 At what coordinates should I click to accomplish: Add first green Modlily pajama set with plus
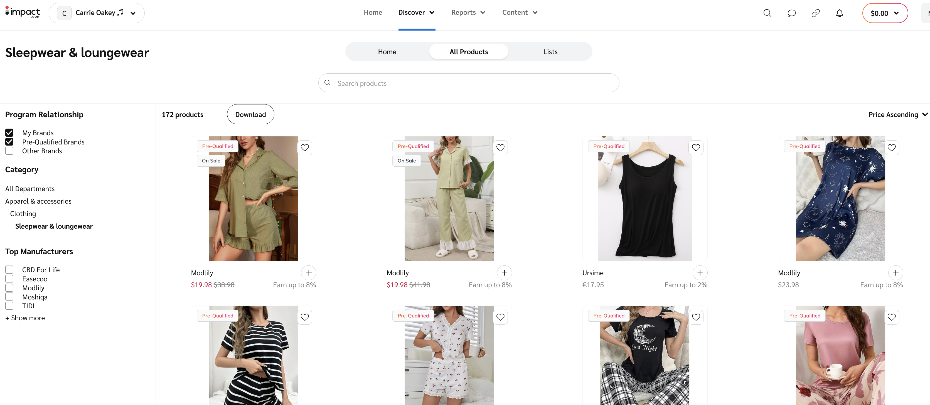(308, 273)
